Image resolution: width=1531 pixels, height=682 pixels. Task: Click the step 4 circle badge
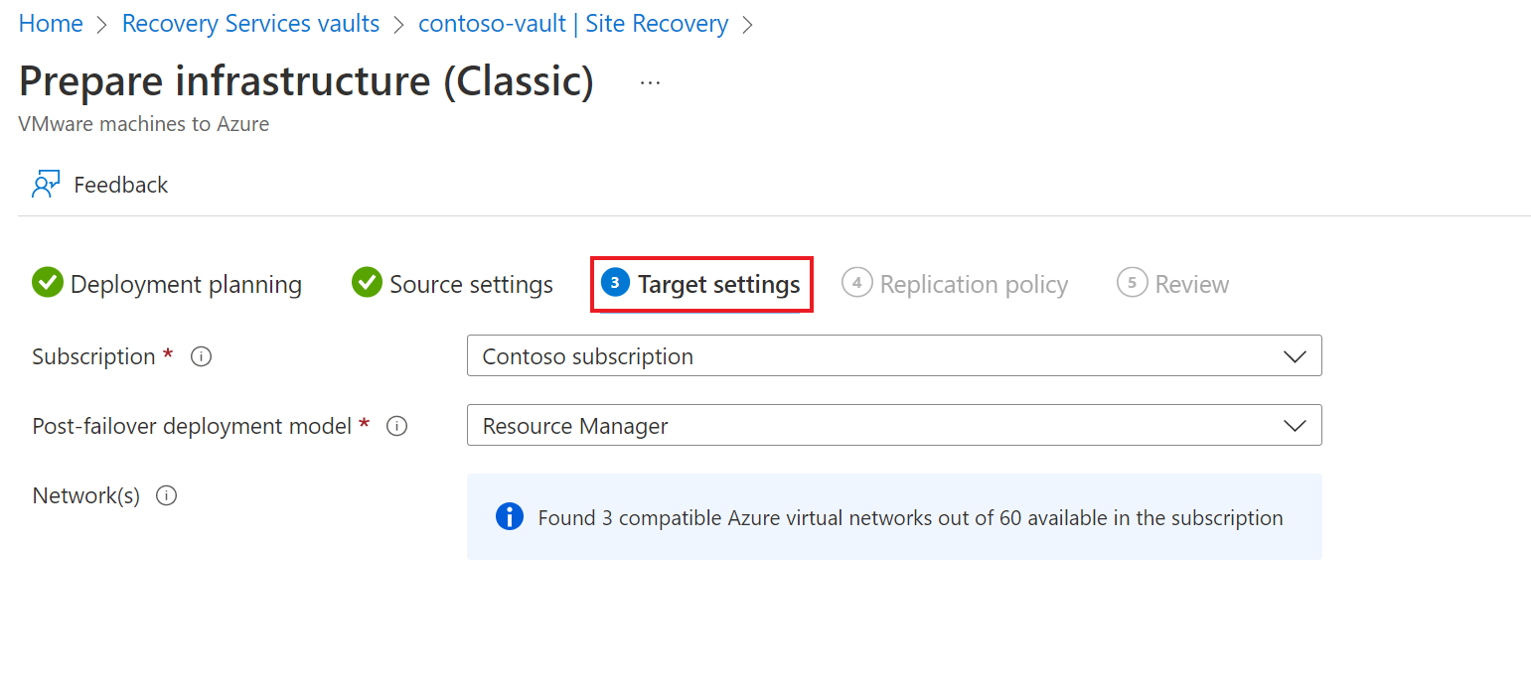[856, 283]
